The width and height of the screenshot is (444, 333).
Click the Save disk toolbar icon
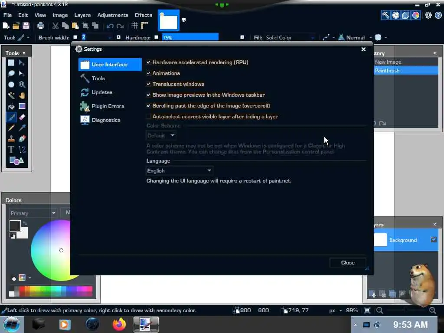(x=26, y=26)
